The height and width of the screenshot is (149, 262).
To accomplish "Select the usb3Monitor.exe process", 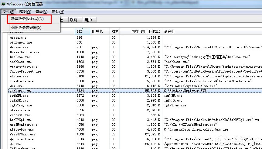I will pyautogui.click(x=135, y=125).
